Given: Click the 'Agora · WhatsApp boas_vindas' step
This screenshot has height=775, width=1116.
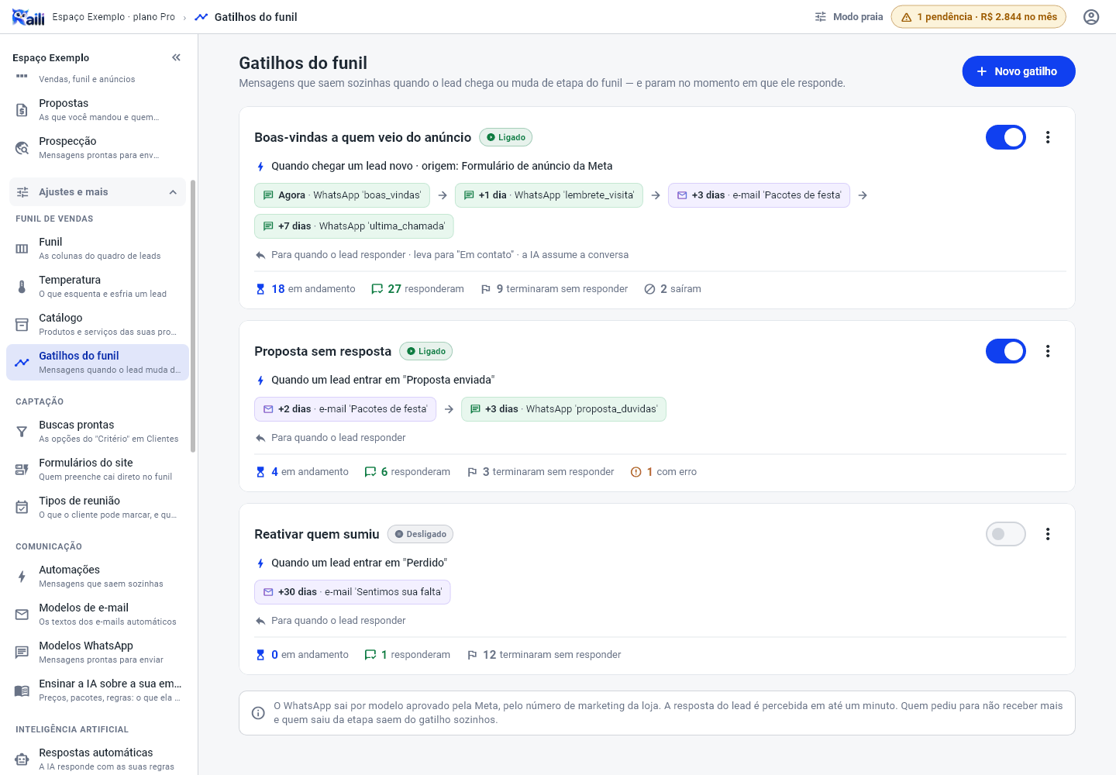Looking at the screenshot, I should [x=342, y=195].
